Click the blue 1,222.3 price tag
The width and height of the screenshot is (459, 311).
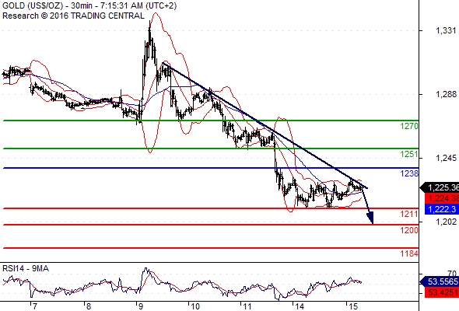point(442,209)
